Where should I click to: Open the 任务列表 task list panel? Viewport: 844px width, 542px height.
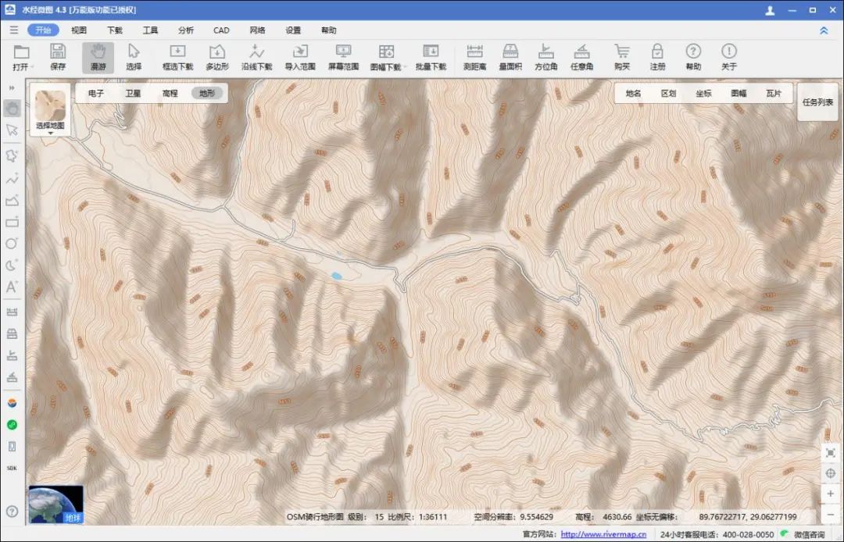[817, 102]
